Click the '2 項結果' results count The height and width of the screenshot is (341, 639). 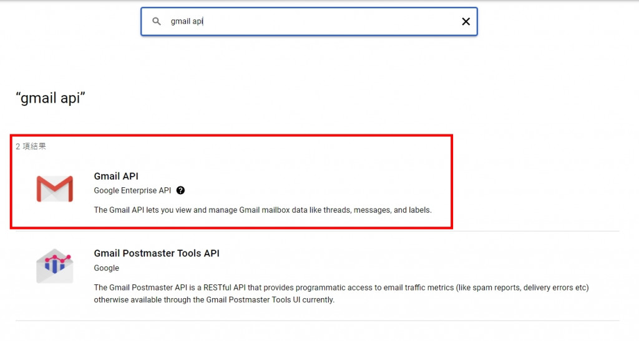31,146
